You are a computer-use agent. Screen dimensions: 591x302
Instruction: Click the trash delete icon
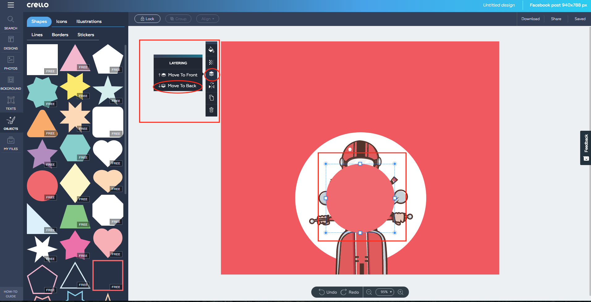(x=211, y=110)
